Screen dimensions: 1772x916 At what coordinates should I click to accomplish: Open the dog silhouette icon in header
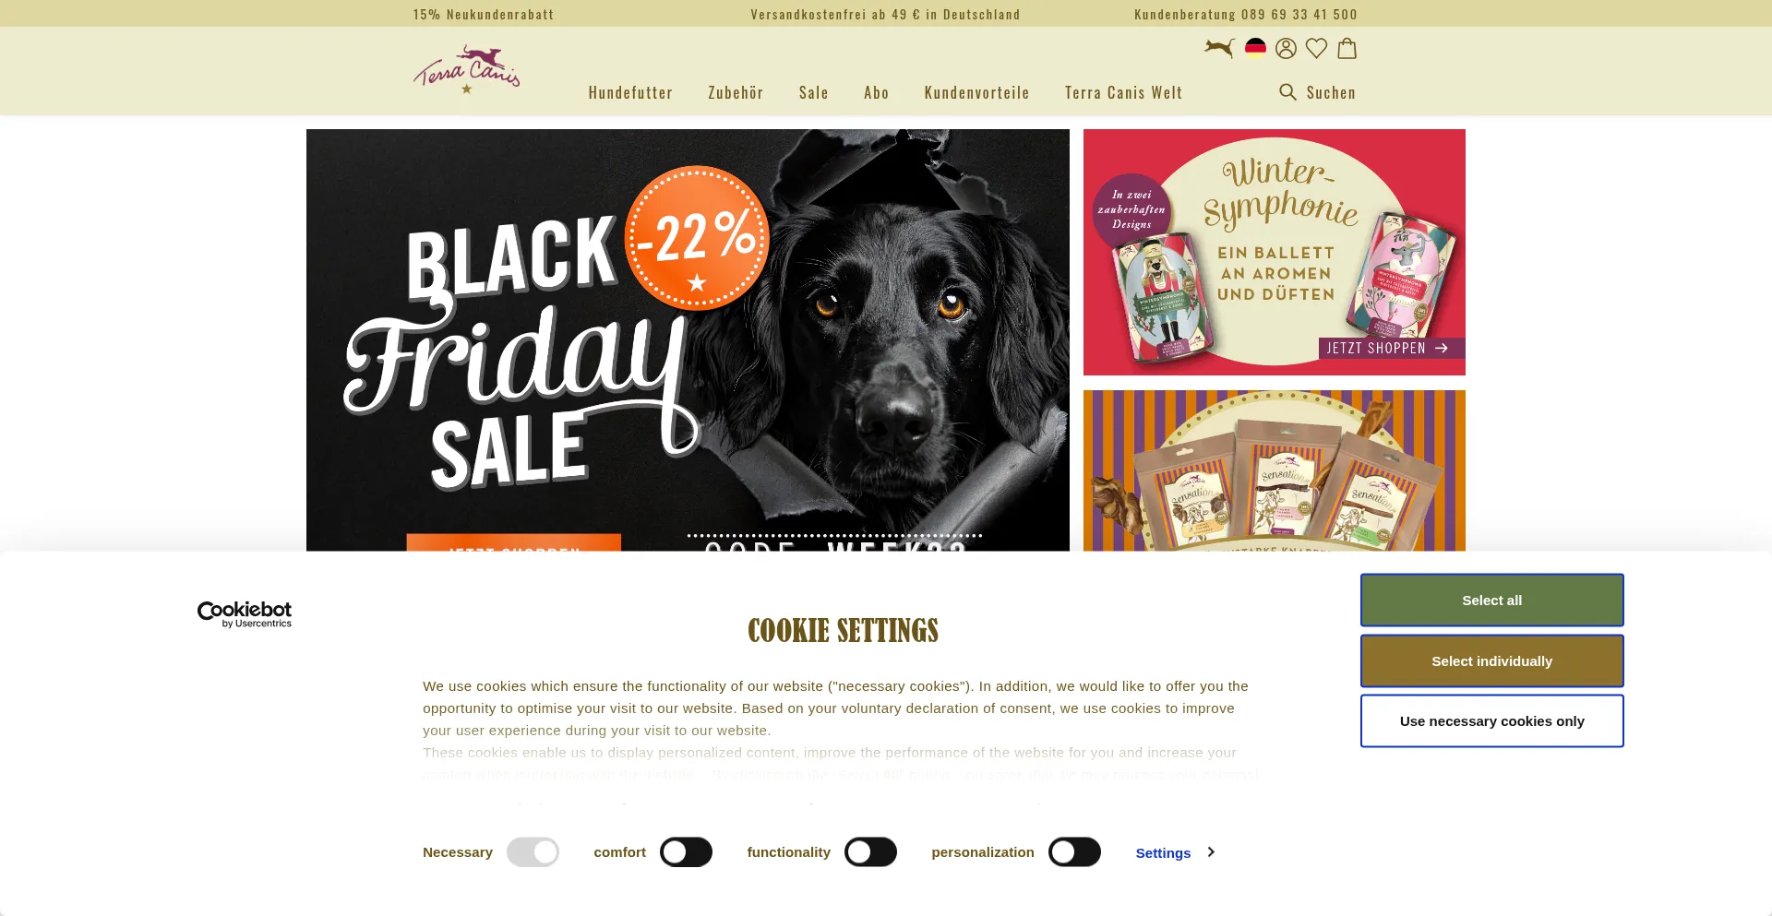click(1219, 48)
